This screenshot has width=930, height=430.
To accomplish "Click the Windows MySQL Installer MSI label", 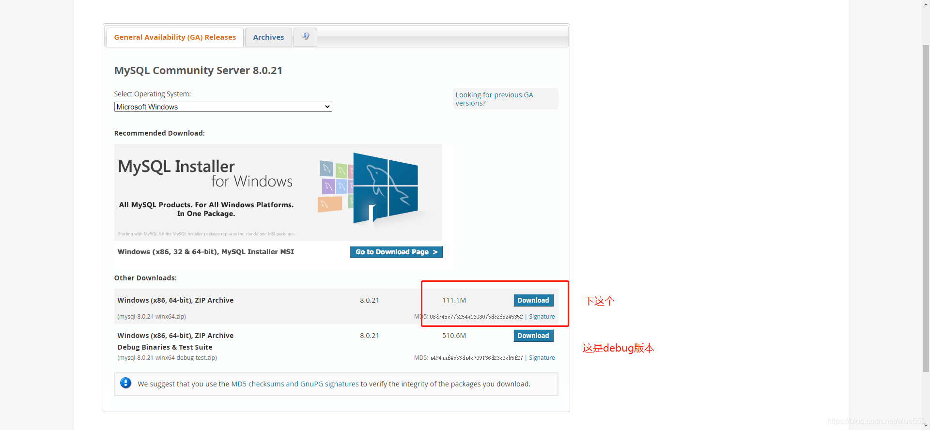I will tap(206, 252).
